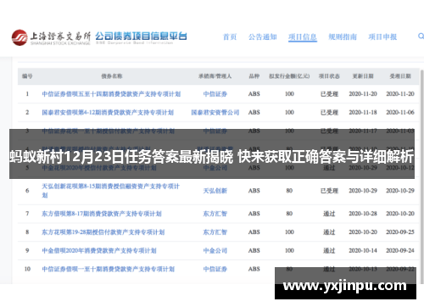This screenshot has width=424, height=307.
Task: Click the article title banner overlay
Action: coord(212,154)
